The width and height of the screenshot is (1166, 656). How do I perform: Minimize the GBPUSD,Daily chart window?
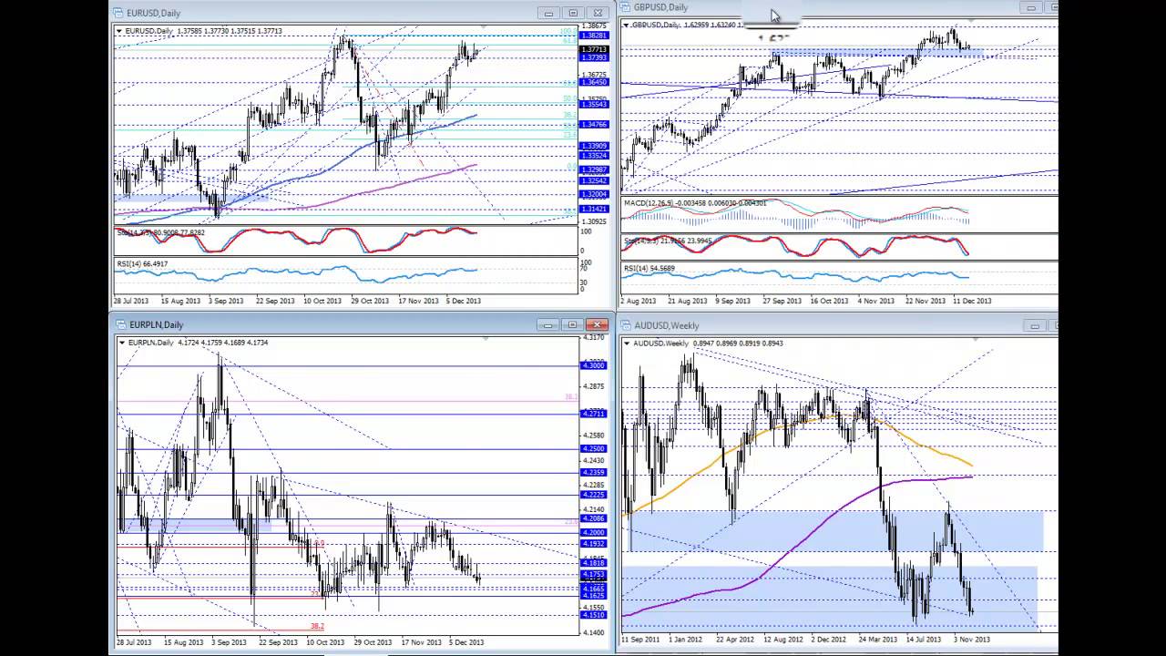1031,7
